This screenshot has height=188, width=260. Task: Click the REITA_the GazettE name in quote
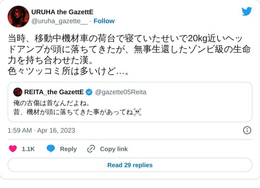pyautogui.click(x=54, y=92)
